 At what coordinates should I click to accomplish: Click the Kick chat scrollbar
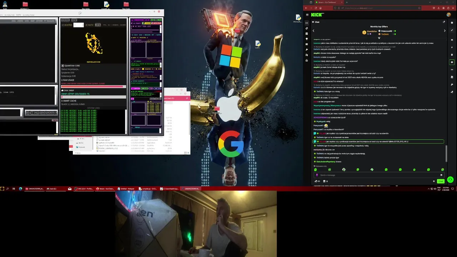click(447, 153)
